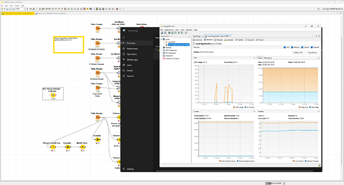Switch to the Threads tab in VisualVM
This screenshot has width=344, height=185.
click(218, 40)
